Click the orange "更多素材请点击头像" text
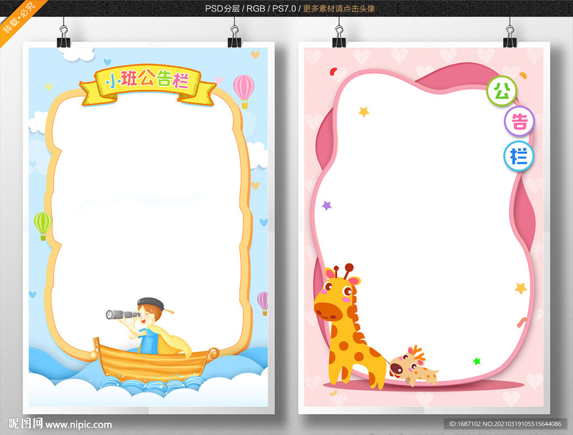The width and height of the screenshot is (573, 435). [x=339, y=8]
